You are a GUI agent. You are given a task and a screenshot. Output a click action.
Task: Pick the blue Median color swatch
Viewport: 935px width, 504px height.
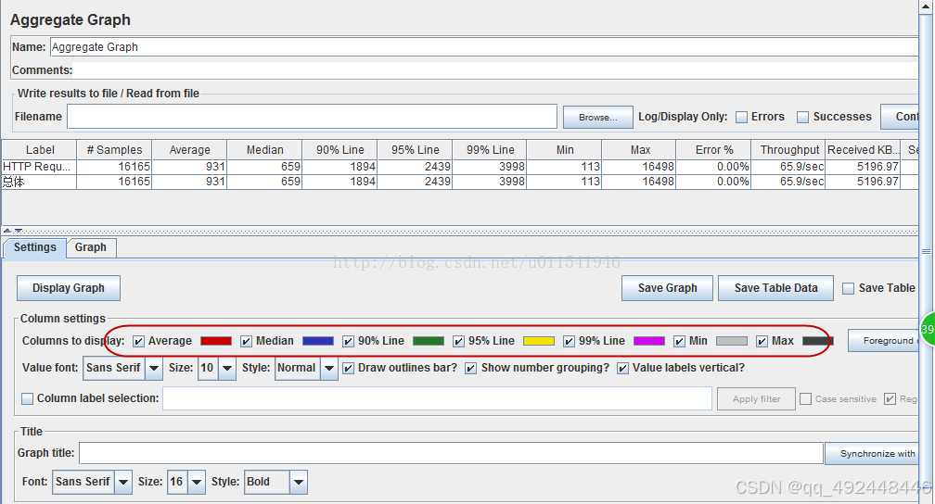pyautogui.click(x=318, y=341)
